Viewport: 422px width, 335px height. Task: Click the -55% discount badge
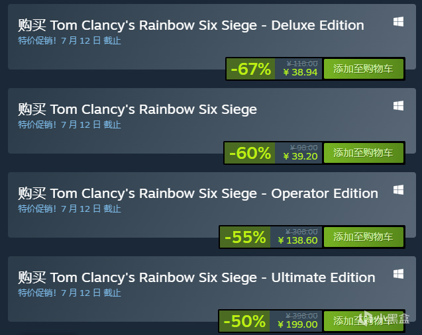(245, 237)
